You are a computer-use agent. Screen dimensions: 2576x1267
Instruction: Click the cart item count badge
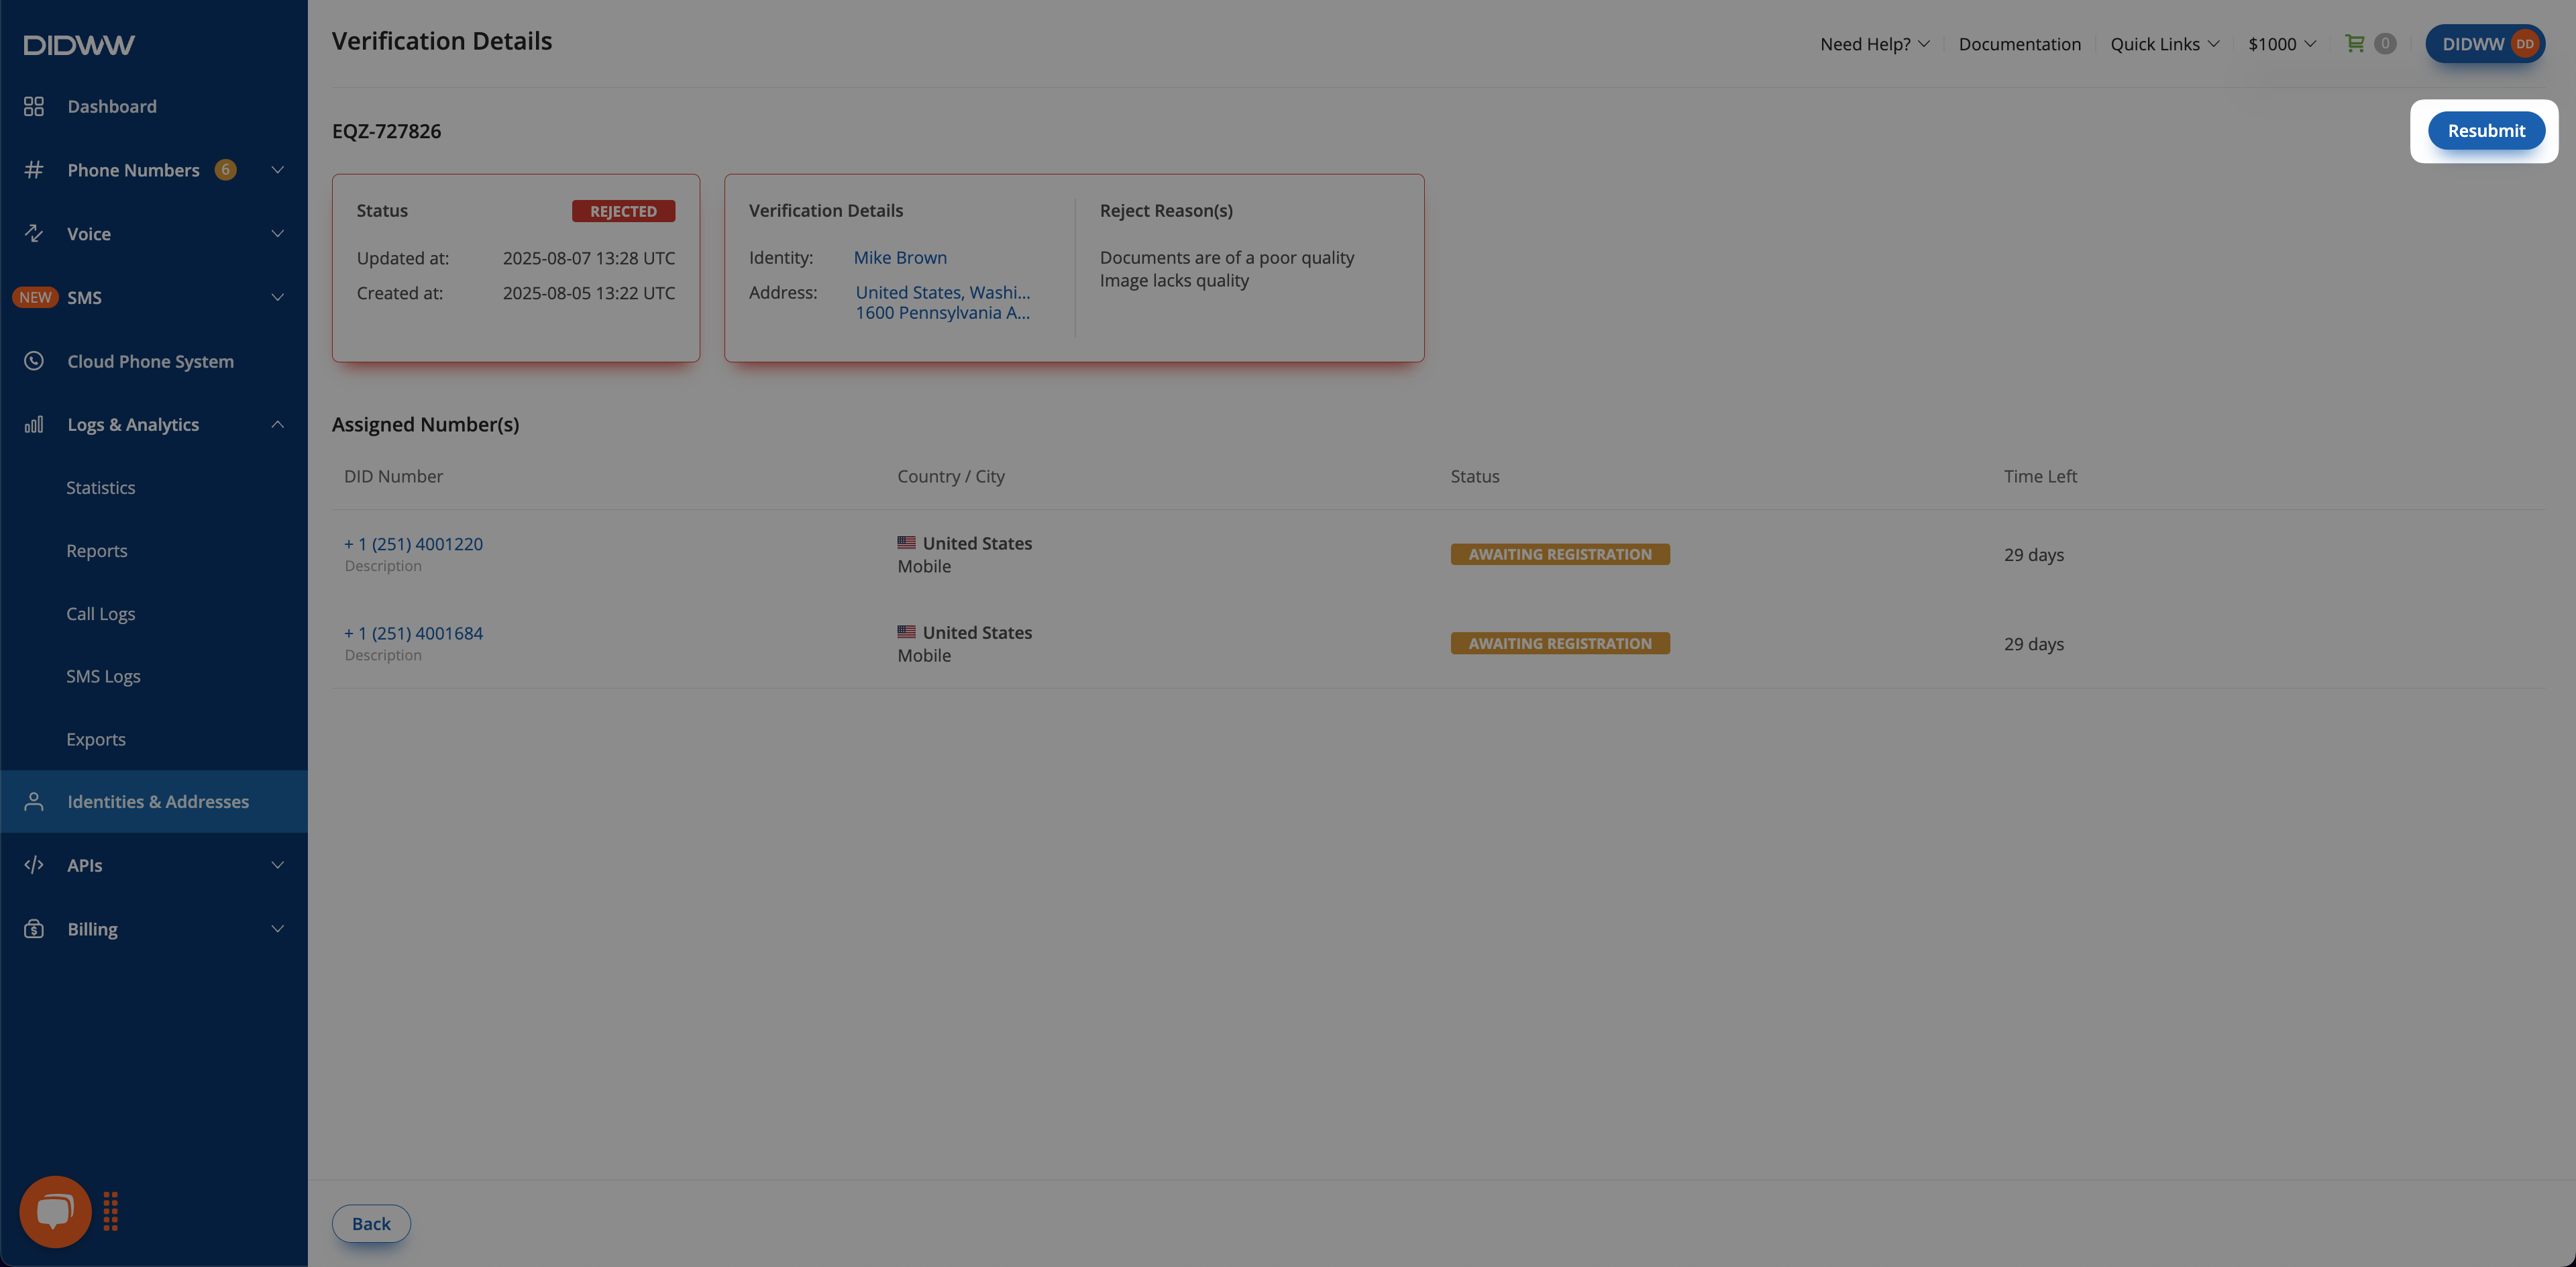(x=2385, y=43)
